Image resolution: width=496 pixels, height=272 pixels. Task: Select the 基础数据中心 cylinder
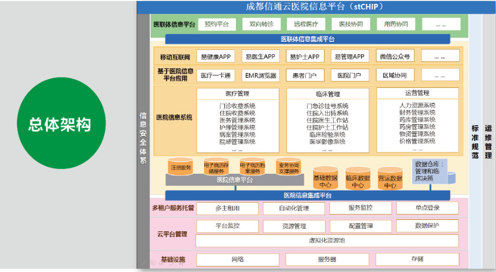326,178
